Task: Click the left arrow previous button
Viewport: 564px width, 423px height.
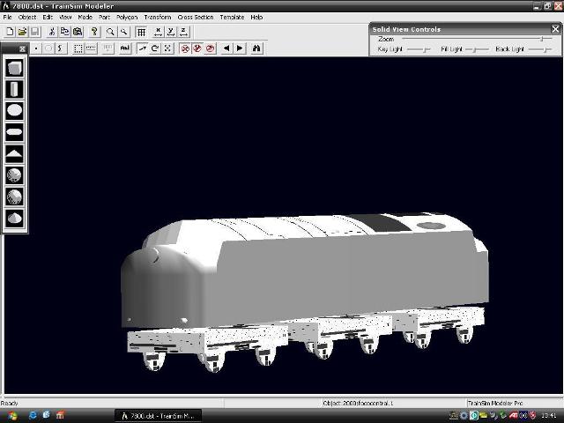Action: pyautogui.click(x=226, y=48)
